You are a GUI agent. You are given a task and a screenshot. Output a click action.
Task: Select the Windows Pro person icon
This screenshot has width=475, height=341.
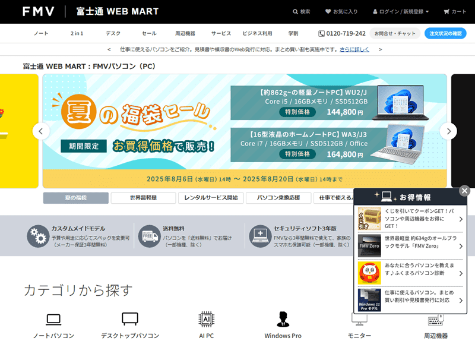tap(283, 319)
